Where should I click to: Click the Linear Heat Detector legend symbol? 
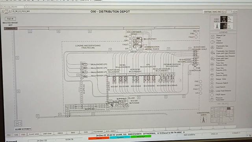(x=212, y=91)
